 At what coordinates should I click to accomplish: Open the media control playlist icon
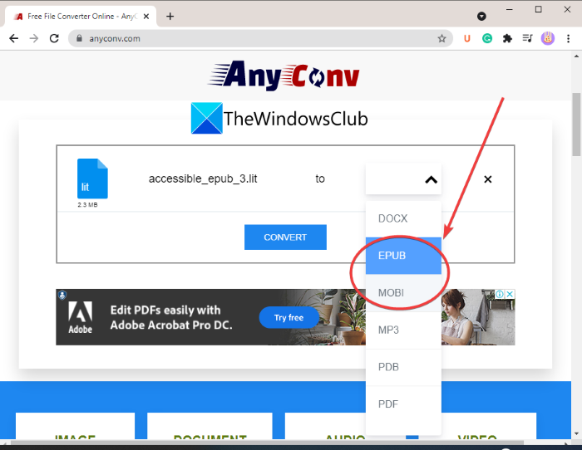coord(527,38)
